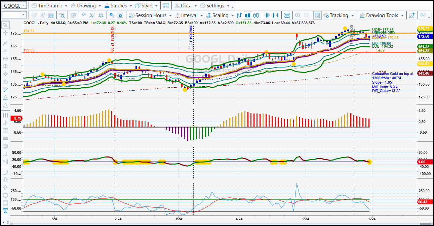The height and width of the screenshot is (226, 434).
Task: Zoom out with the minus magnifier
Action: coord(306,15)
